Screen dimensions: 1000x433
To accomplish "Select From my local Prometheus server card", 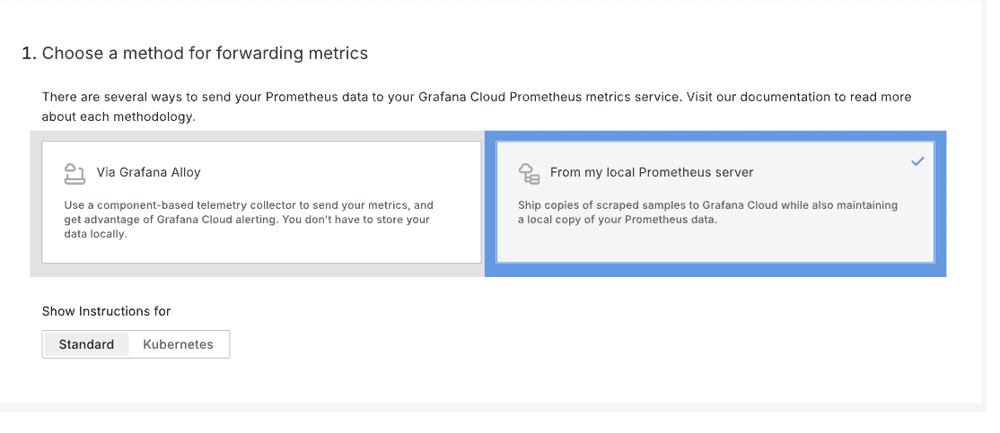I will click(x=715, y=202).
